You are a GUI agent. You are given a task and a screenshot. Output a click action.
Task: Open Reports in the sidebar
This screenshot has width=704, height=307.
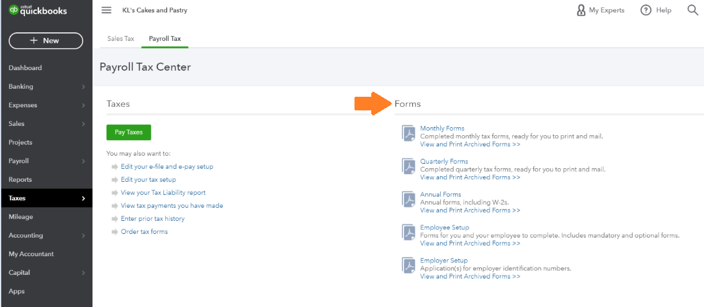[x=20, y=180]
